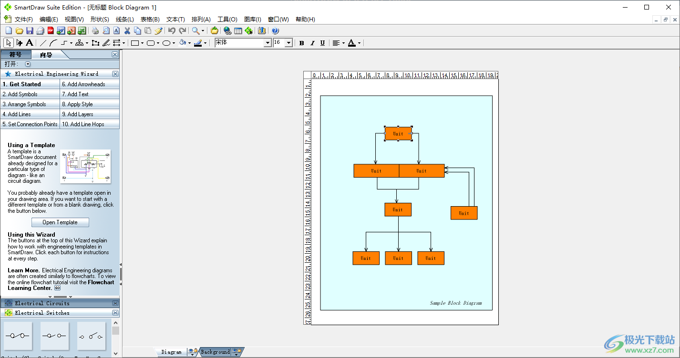Open the 形状(S) menu
The height and width of the screenshot is (358, 680).
(x=99, y=20)
